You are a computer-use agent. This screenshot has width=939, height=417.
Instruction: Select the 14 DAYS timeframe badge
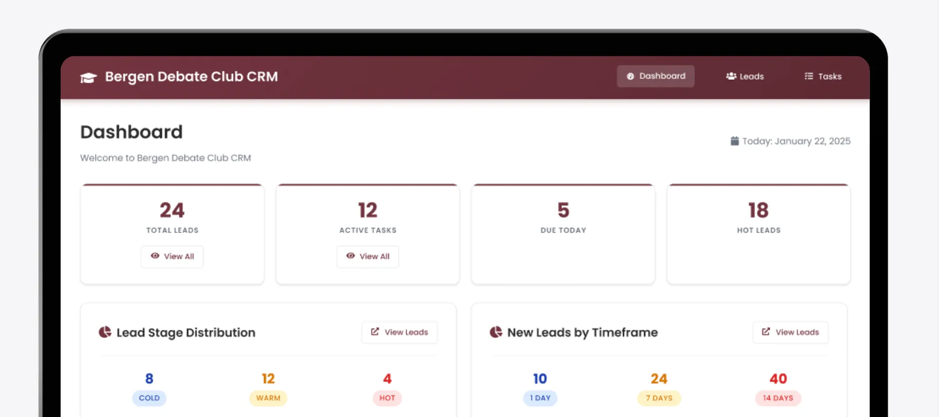click(778, 398)
